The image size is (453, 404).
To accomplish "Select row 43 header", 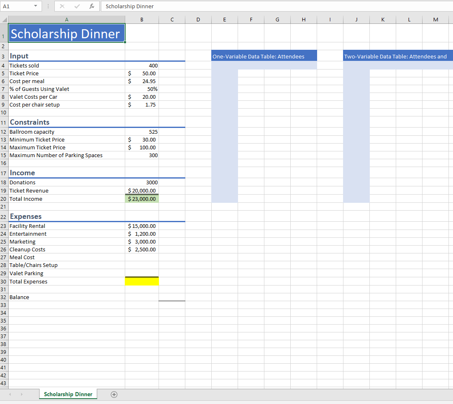I will (x=3, y=383).
